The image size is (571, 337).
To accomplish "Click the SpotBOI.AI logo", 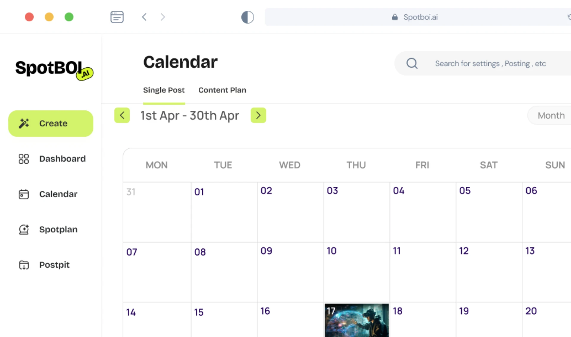I will [x=54, y=70].
